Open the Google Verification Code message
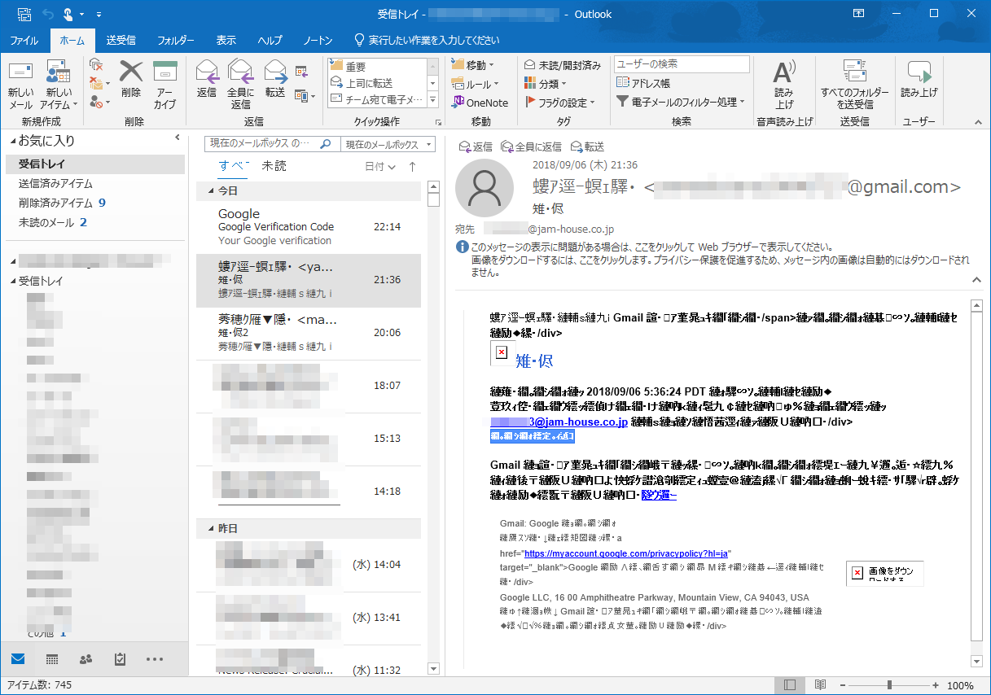 tap(309, 227)
